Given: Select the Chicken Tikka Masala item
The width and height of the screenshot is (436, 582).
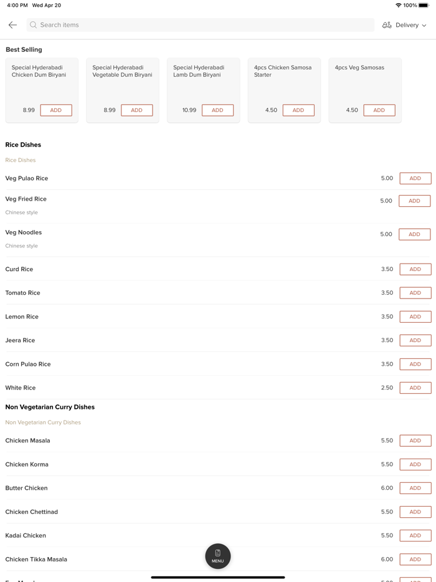Looking at the screenshot, I should 36,559.
